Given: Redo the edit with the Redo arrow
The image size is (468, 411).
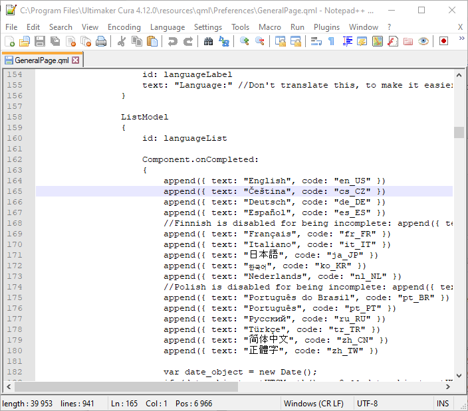Looking at the screenshot, I should pyautogui.click(x=188, y=41).
